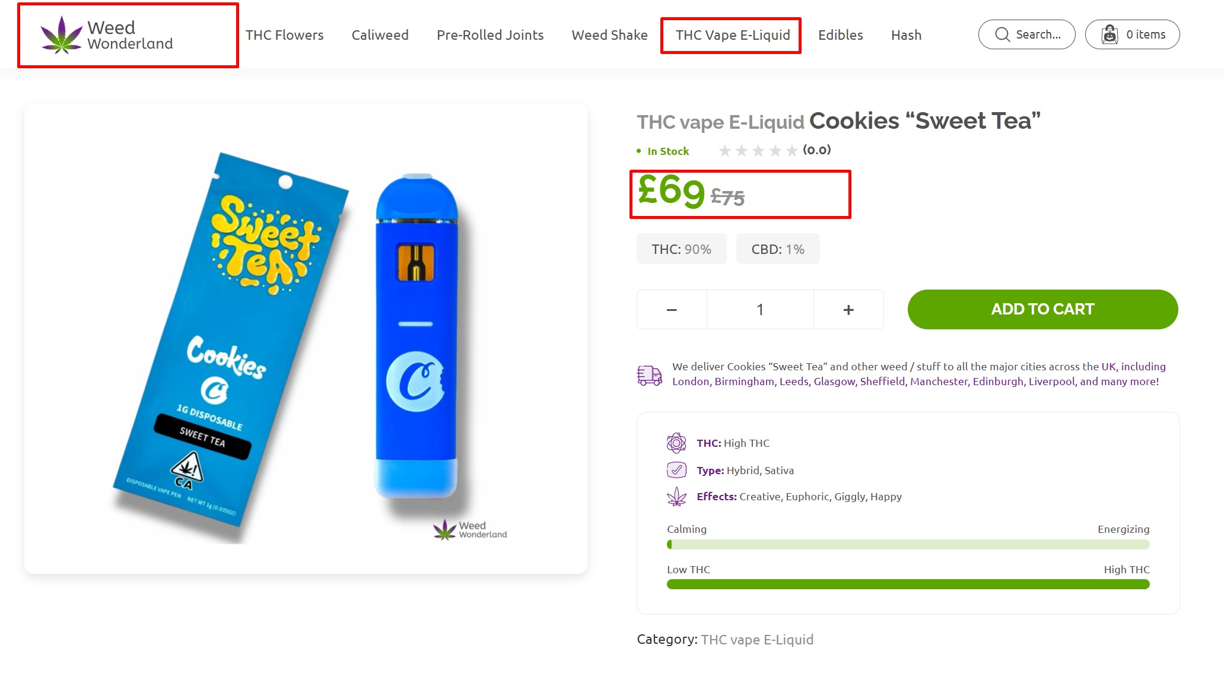Increase quantity with the plus button

click(x=848, y=310)
